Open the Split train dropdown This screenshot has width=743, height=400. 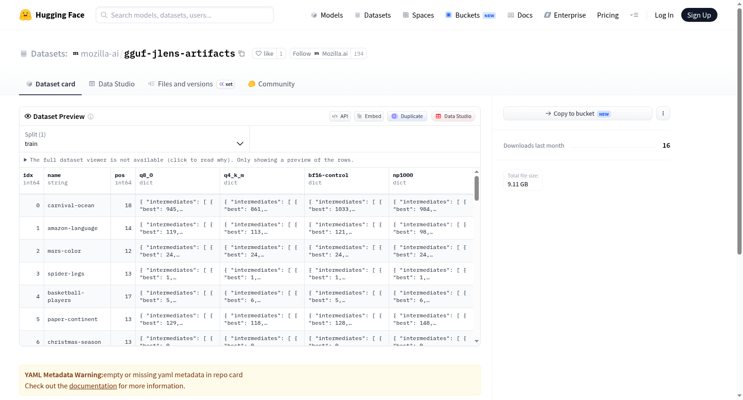coord(134,139)
